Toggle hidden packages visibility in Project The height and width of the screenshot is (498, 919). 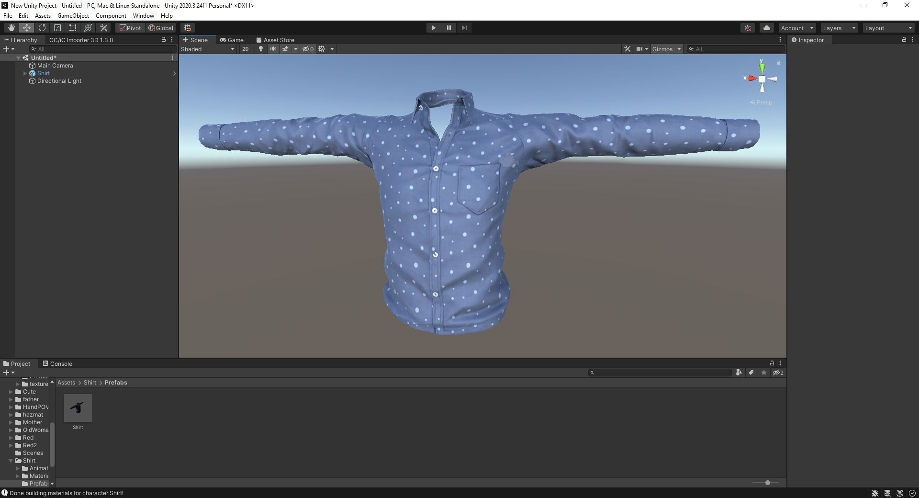pos(778,373)
